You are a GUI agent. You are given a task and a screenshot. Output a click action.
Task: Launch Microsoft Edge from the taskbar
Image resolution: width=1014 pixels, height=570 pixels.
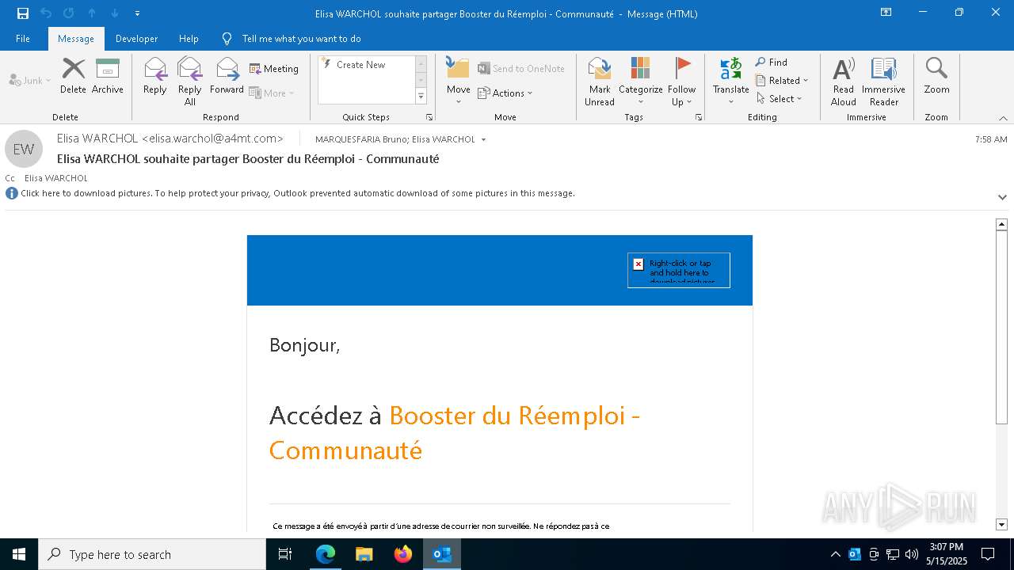pyautogui.click(x=326, y=554)
